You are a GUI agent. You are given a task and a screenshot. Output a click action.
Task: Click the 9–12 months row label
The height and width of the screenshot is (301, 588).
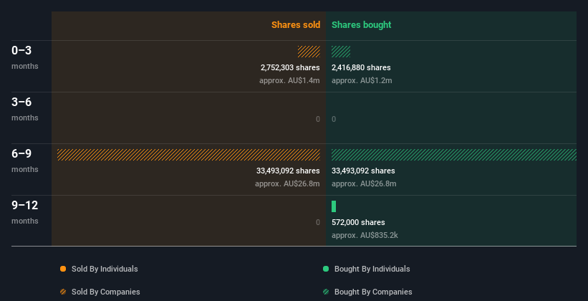pos(25,212)
